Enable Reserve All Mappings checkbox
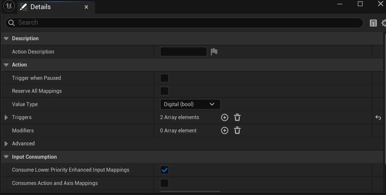 (x=165, y=91)
